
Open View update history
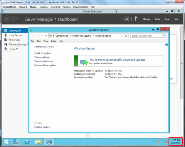[x=44, y=61]
